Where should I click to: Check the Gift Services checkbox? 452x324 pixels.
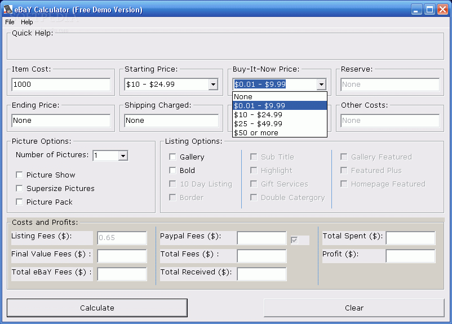coord(254,184)
